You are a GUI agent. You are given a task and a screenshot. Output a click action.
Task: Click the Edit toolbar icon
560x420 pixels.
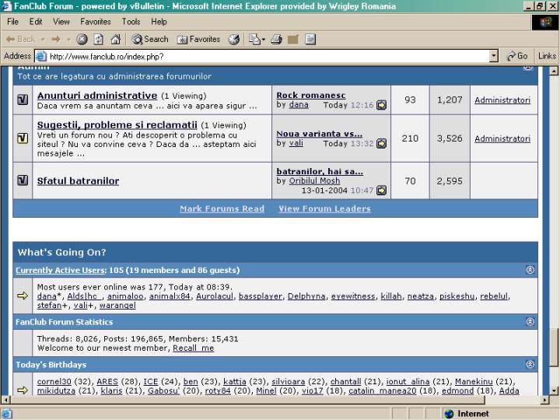point(293,40)
